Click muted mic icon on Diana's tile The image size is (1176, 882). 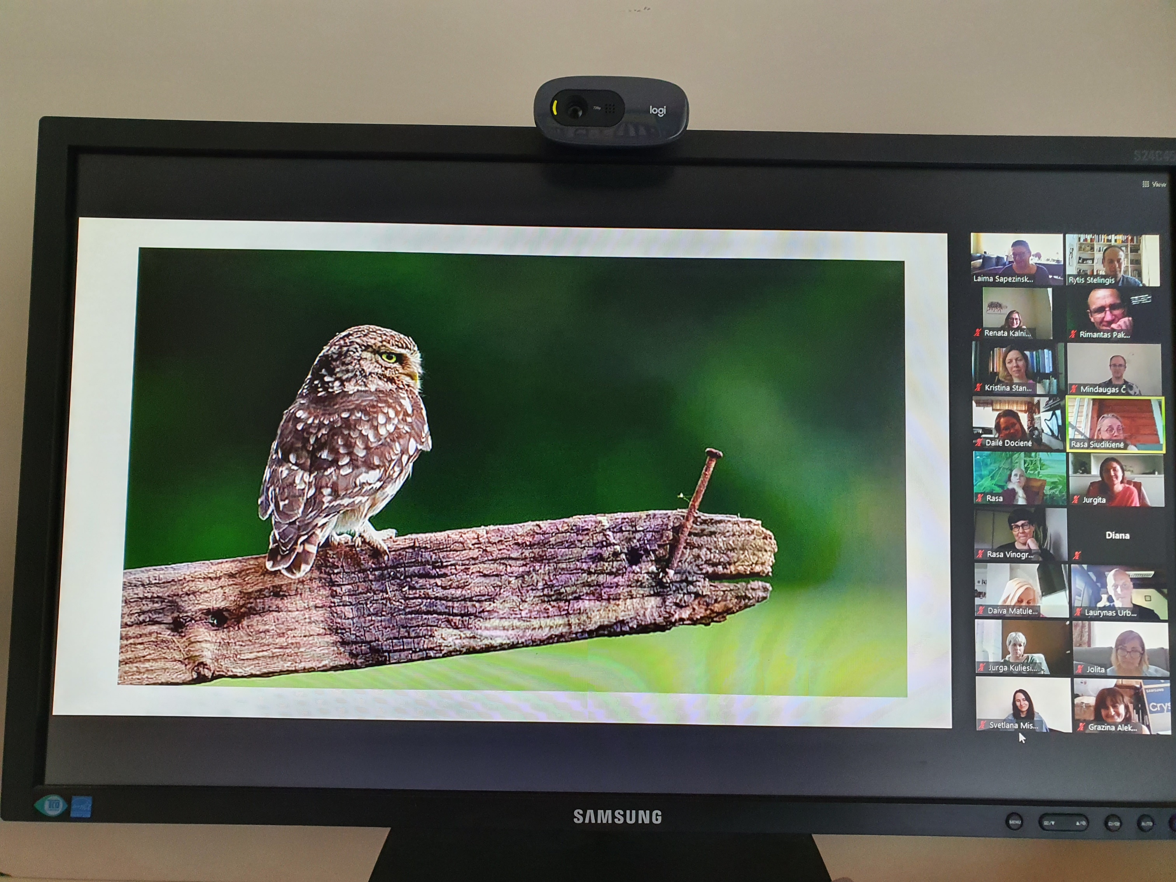click(1077, 556)
